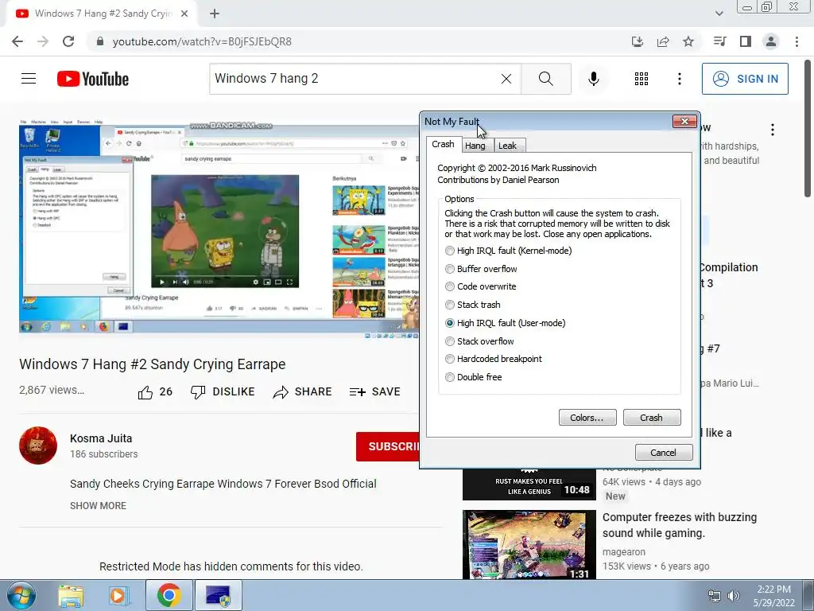The height and width of the screenshot is (611, 814).
Task: Click the red SUBSCRIBE button
Action: tap(388, 446)
